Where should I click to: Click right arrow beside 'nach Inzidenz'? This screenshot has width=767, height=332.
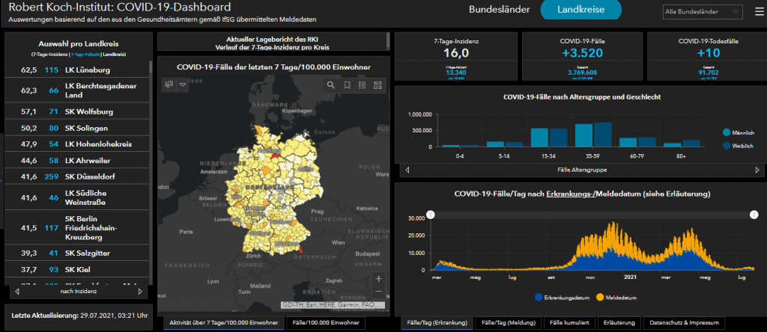(140, 292)
